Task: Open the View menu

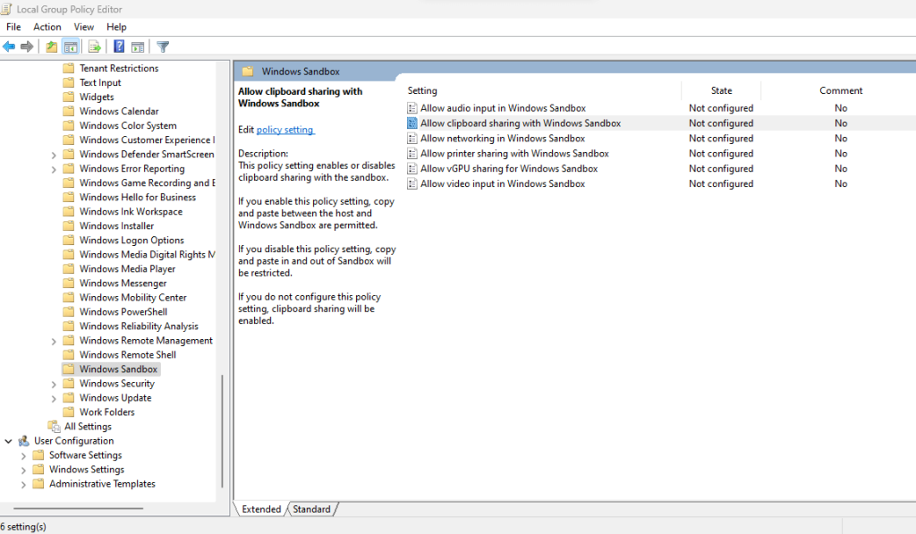Action: (83, 27)
